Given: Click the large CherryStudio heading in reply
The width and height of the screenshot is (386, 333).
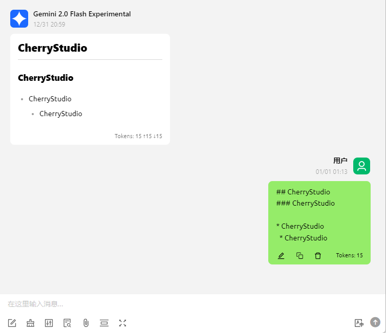Looking at the screenshot, I should pos(53,48).
